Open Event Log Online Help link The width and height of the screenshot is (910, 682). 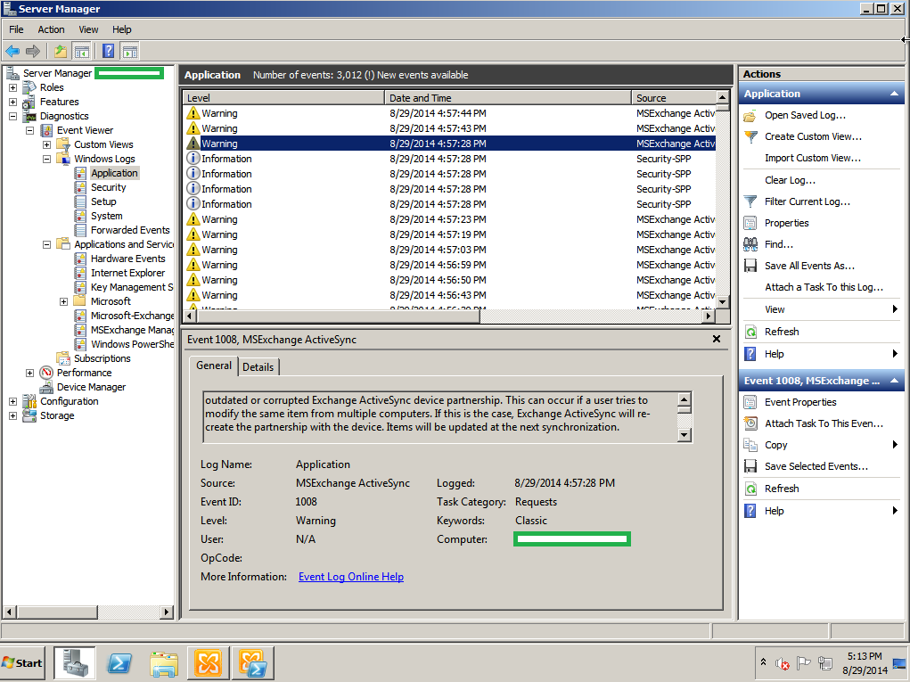coord(351,577)
